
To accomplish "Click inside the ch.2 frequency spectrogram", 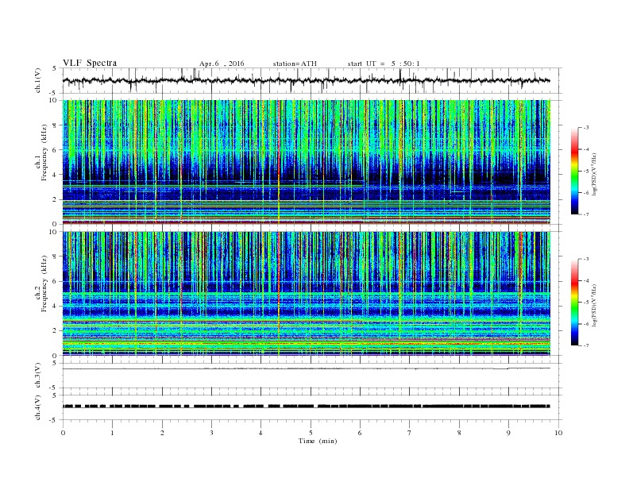I will (x=306, y=293).
